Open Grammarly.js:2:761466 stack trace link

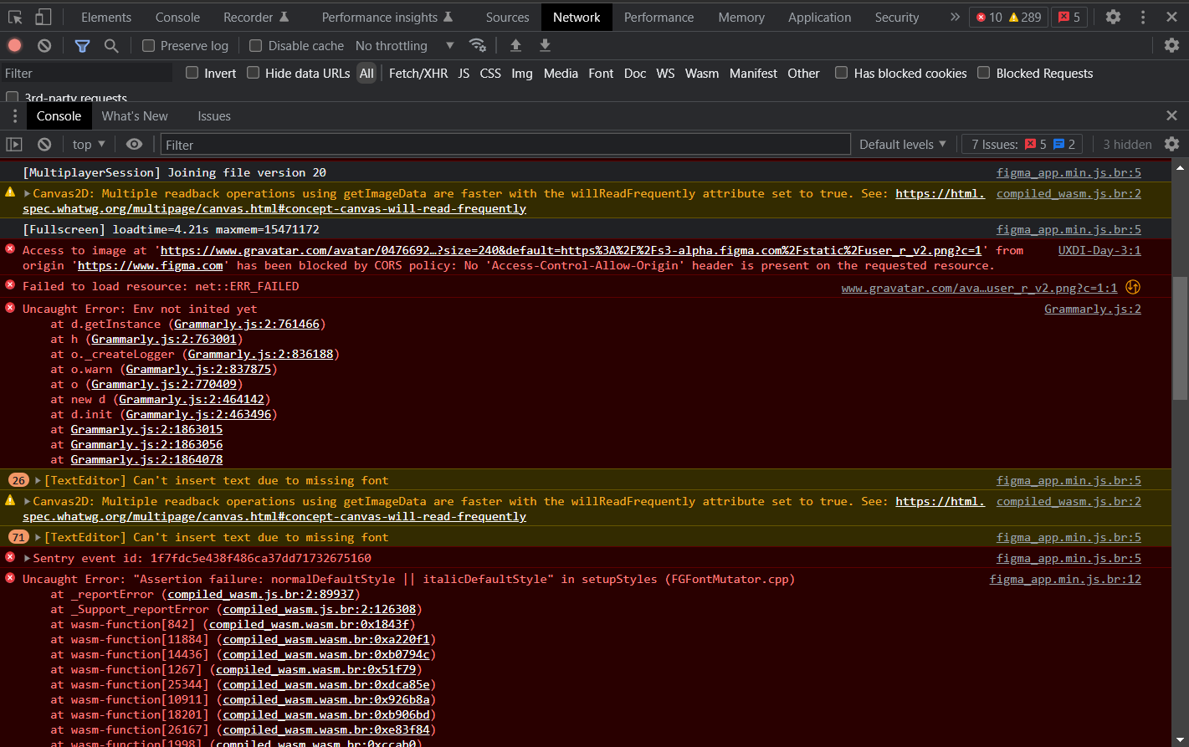coord(247,324)
